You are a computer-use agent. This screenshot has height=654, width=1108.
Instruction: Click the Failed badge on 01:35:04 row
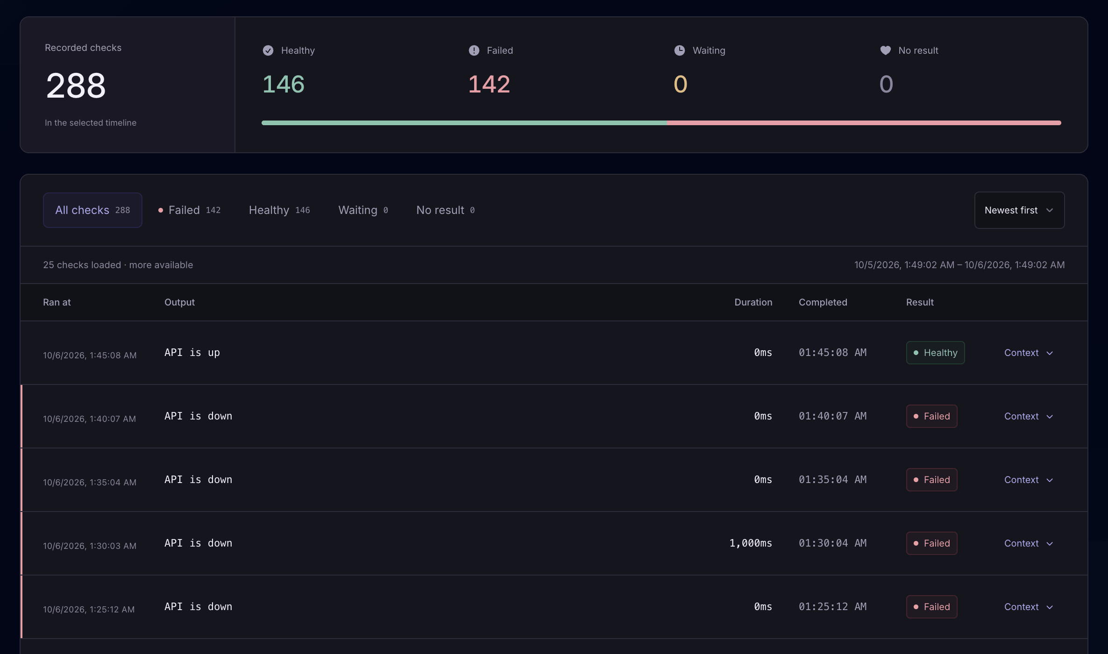click(x=932, y=480)
